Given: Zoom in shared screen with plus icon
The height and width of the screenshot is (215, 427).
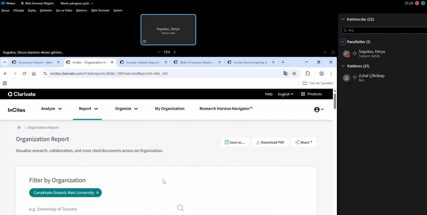Looking at the screenshot, I should click(175, 52).
